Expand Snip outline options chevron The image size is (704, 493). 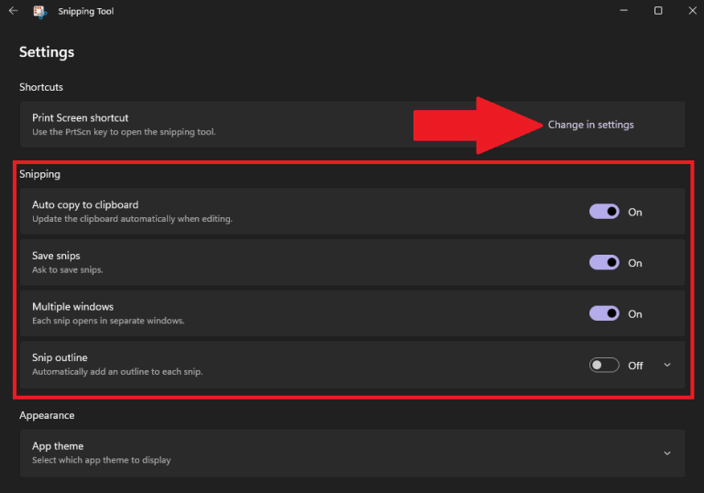coord(667,365)
